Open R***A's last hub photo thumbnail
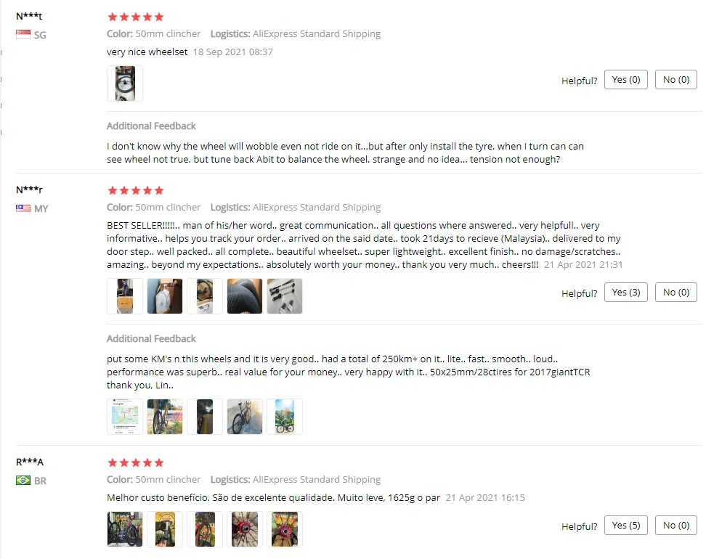The width and height of the screenshot is (706, 559). (285, 529)
